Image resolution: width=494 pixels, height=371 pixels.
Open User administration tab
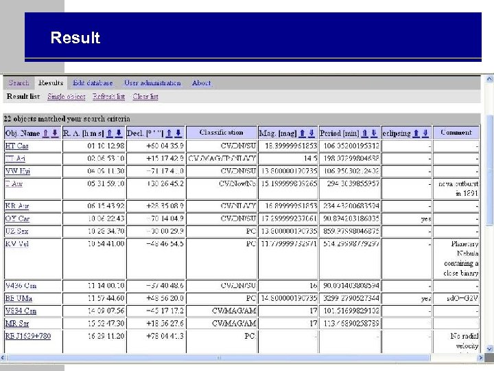[152, 83]
